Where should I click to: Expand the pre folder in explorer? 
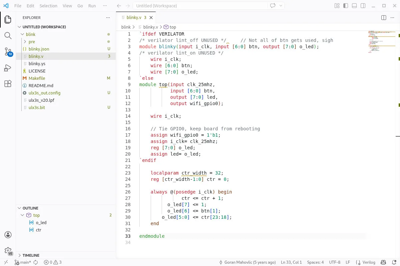32,42
